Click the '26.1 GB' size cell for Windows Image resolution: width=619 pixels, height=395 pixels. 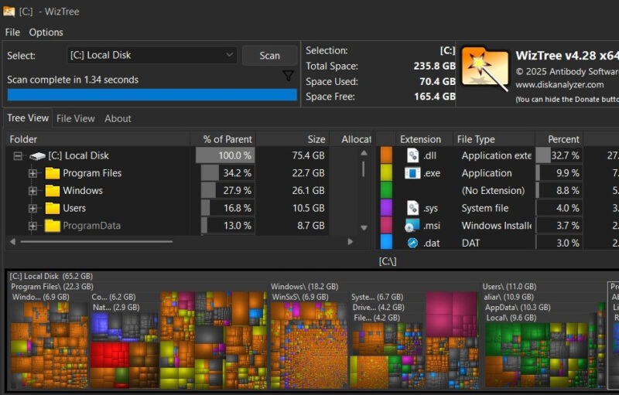coord(308,191)
